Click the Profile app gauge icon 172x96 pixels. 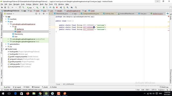pos(50,7)
